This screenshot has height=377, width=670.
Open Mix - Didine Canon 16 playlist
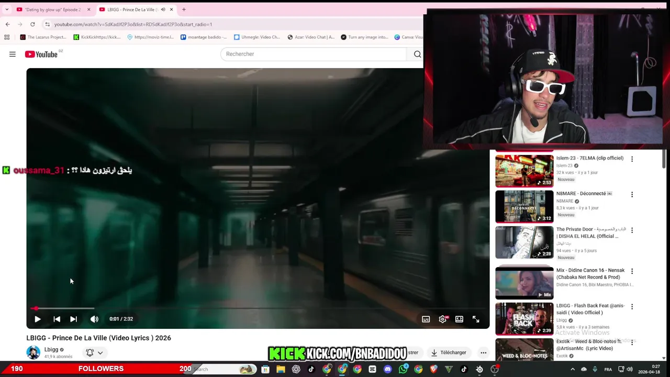(x=524, y=283)
